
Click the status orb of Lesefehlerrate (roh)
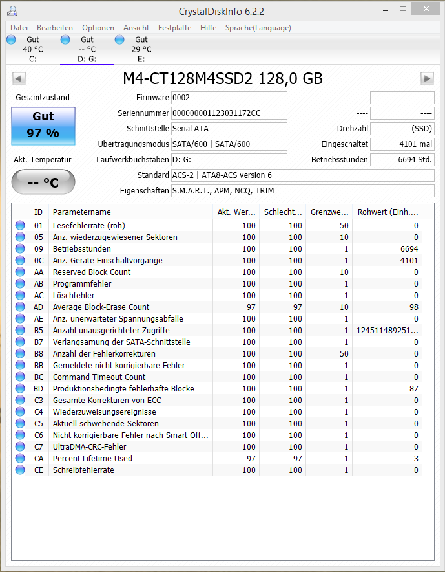click(20, 225)
